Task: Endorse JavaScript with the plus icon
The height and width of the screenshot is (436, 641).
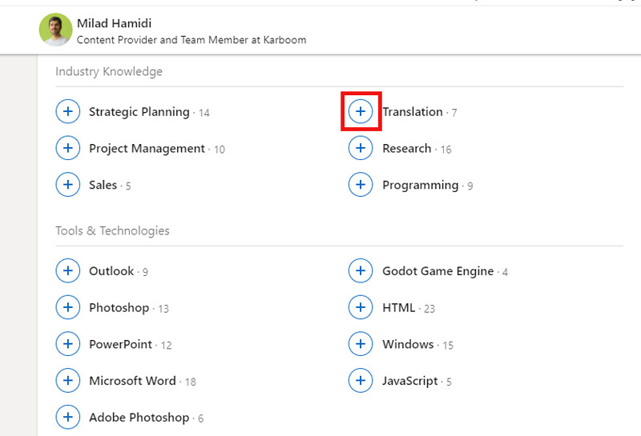Action: point(361,381)
